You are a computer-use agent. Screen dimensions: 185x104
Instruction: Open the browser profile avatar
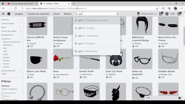click(175, 8)
